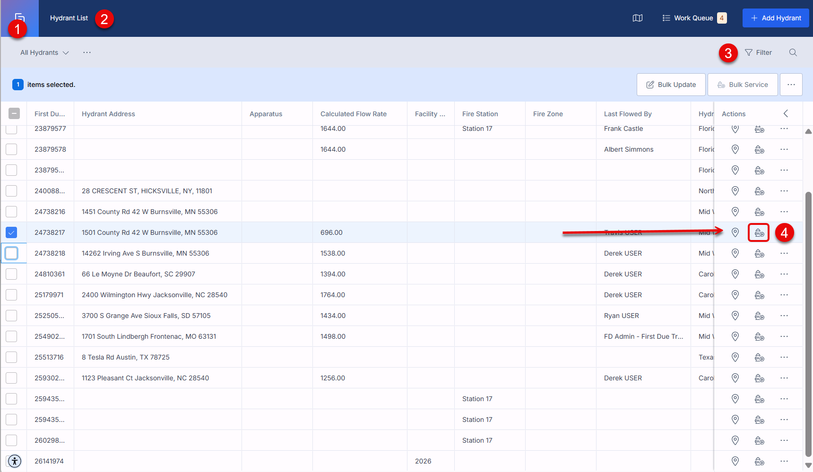Open the Filter panel
The width and height of the screenshot is (813, 472).
(x=758, y=52)
